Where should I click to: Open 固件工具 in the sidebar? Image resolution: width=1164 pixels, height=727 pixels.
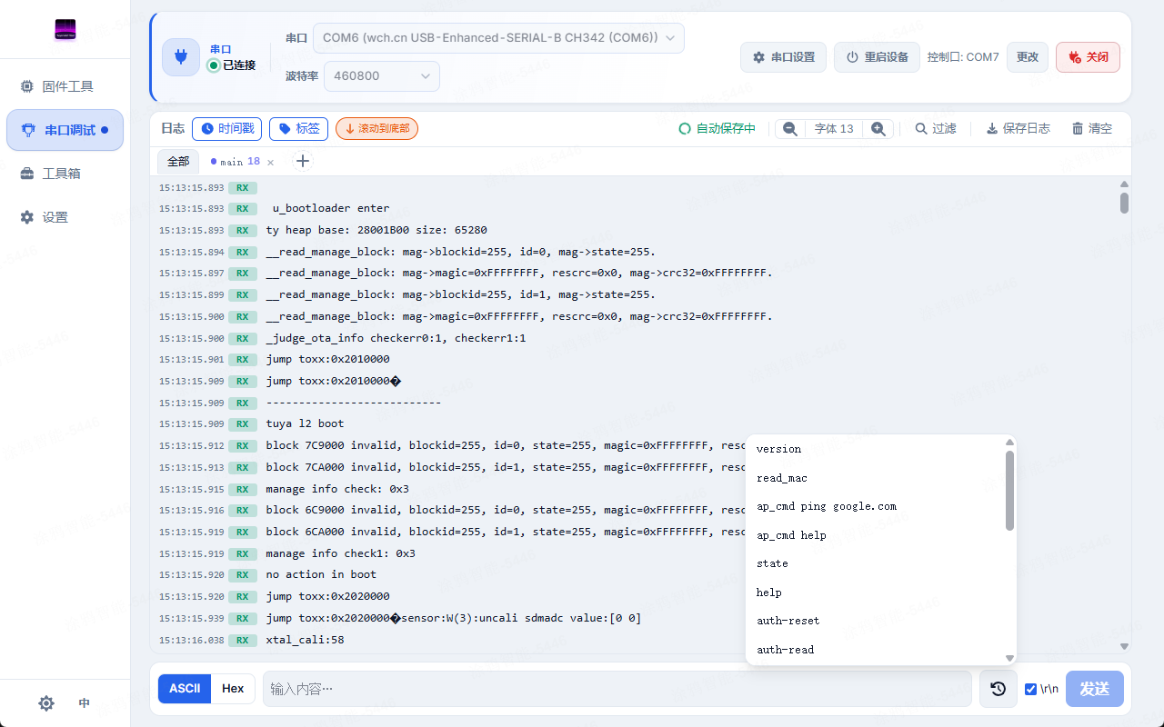point(65,86)
